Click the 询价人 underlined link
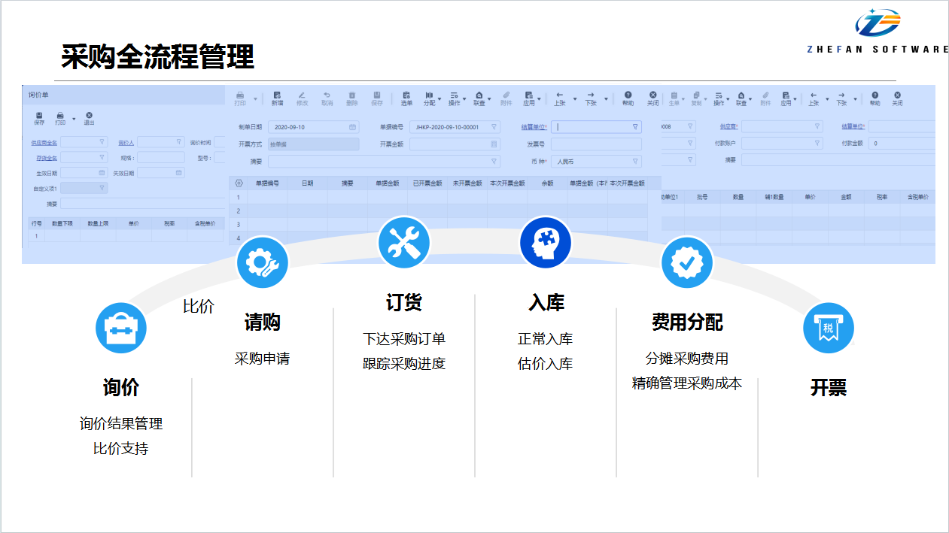Viewport: 949px width, 533px height. pyautogui.click(x=126, y=142)
